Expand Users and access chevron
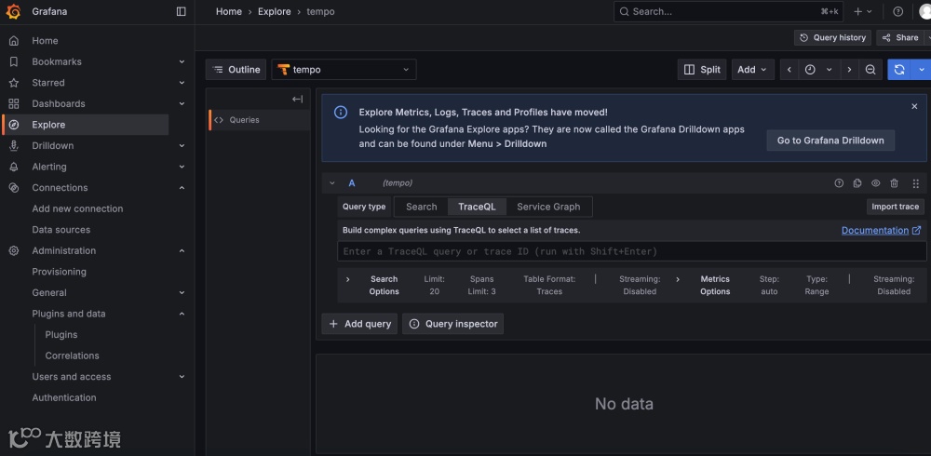This screenshot has height=456, width=931. [182, 377]
